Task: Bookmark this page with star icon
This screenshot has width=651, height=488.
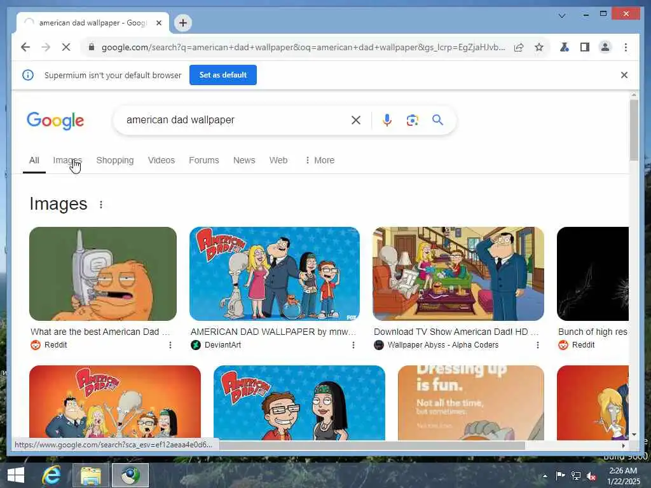Action: point(539,47)
